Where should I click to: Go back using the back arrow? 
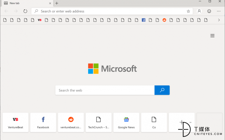click(6, 11)
